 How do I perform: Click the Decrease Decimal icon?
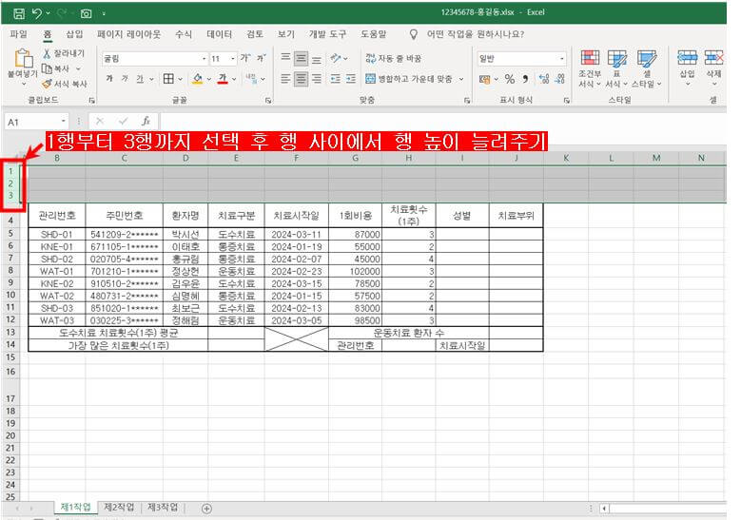560,79
